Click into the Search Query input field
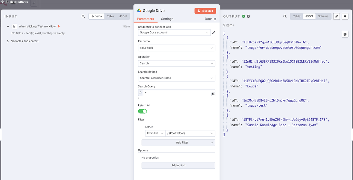Image resolution: width=353 pixels, height=180 pixels. coord(176,93)
